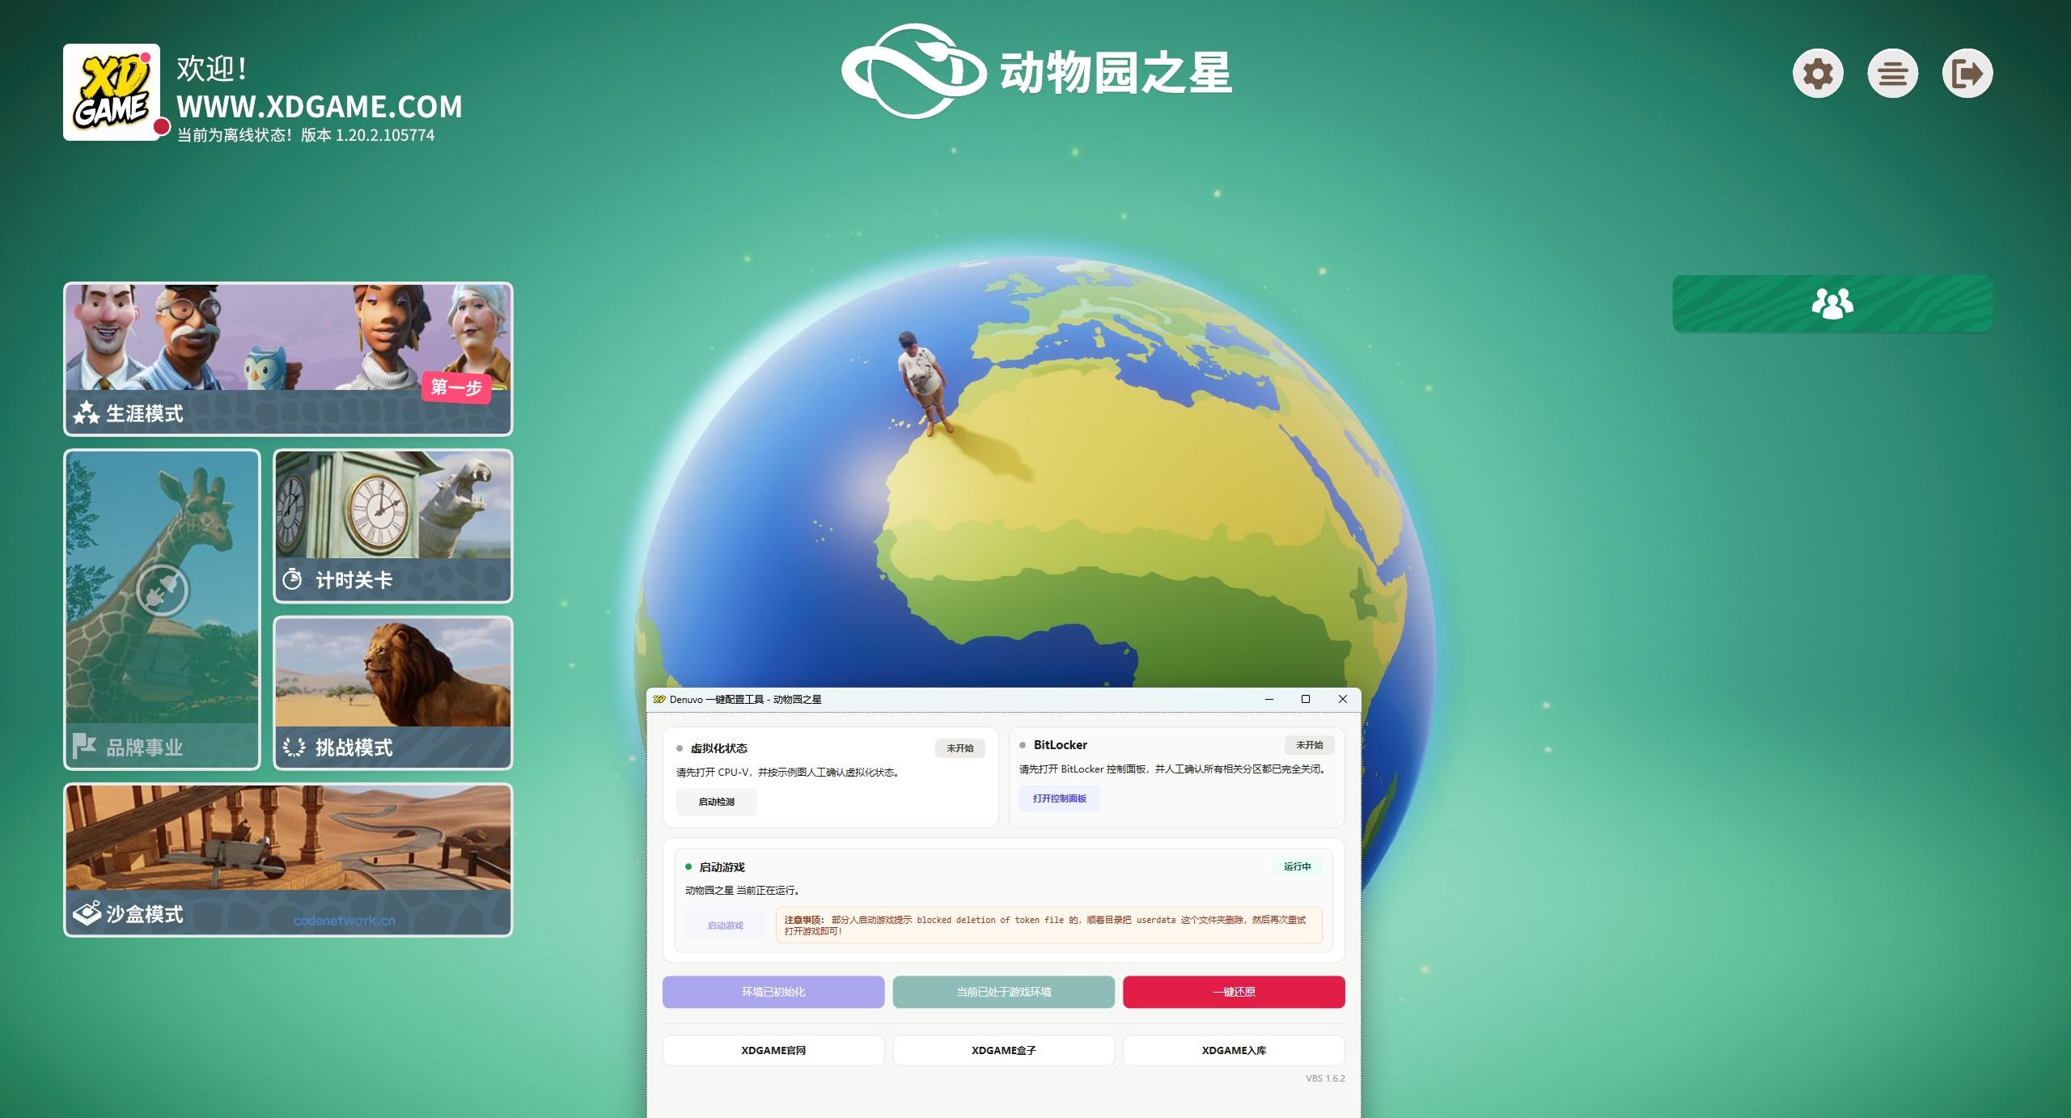This screenshot has width=2071, height=1118.
Task: Open 生涯模式 career mode card
Action: point(288,359)
